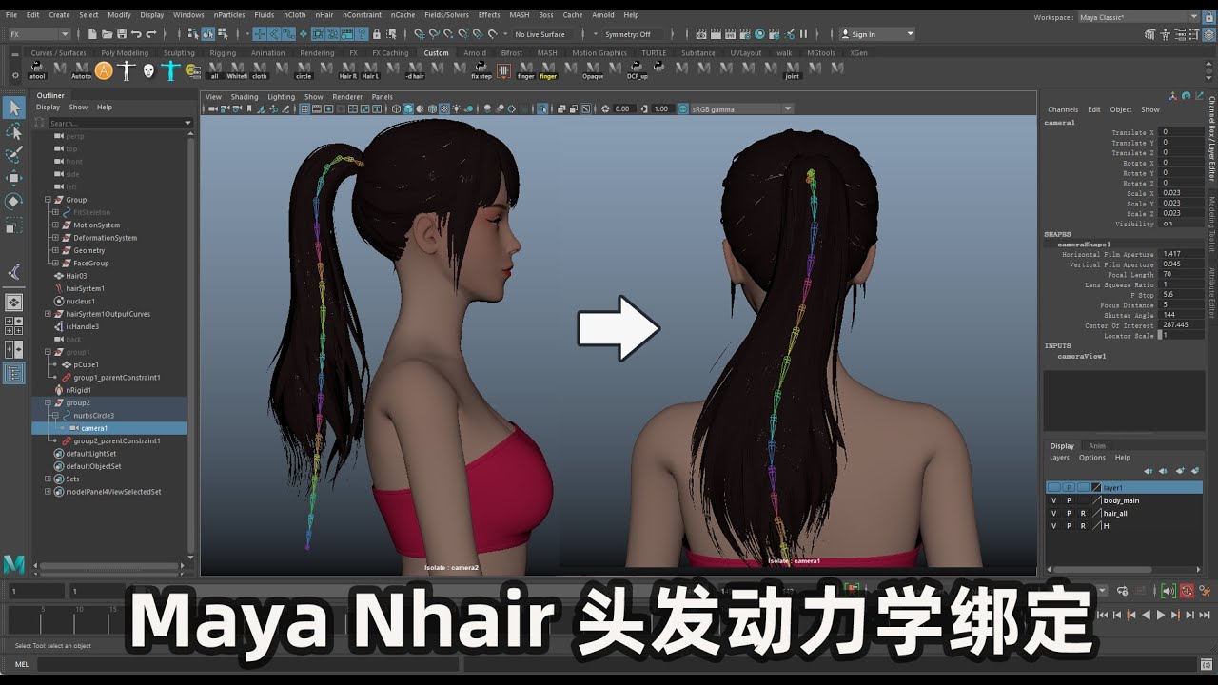1218x685 pixels.
Task: Switch to the Anim tab in layer editor
Action: click(x=1097, y=445)
